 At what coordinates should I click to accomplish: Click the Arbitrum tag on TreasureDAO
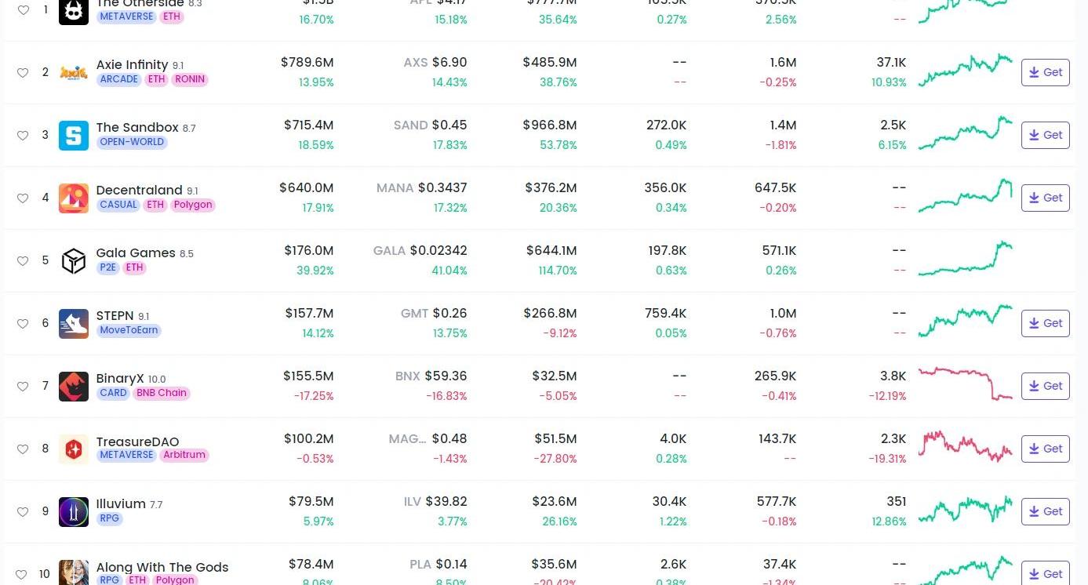(184, 455)
